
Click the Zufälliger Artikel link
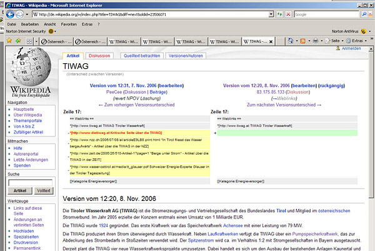click(28, 132)
